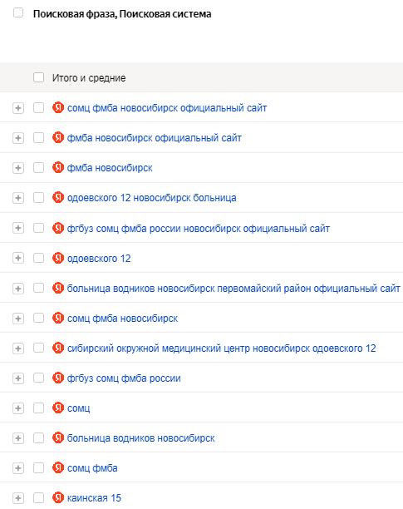
Task: Check the 'Итого и средние' checkbox
Action: pyautogui.click(x=38, y=77)
